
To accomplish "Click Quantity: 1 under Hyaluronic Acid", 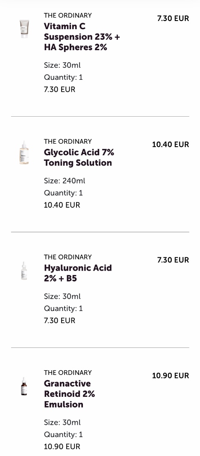I will pyautogui.click(x=64, y=308).
